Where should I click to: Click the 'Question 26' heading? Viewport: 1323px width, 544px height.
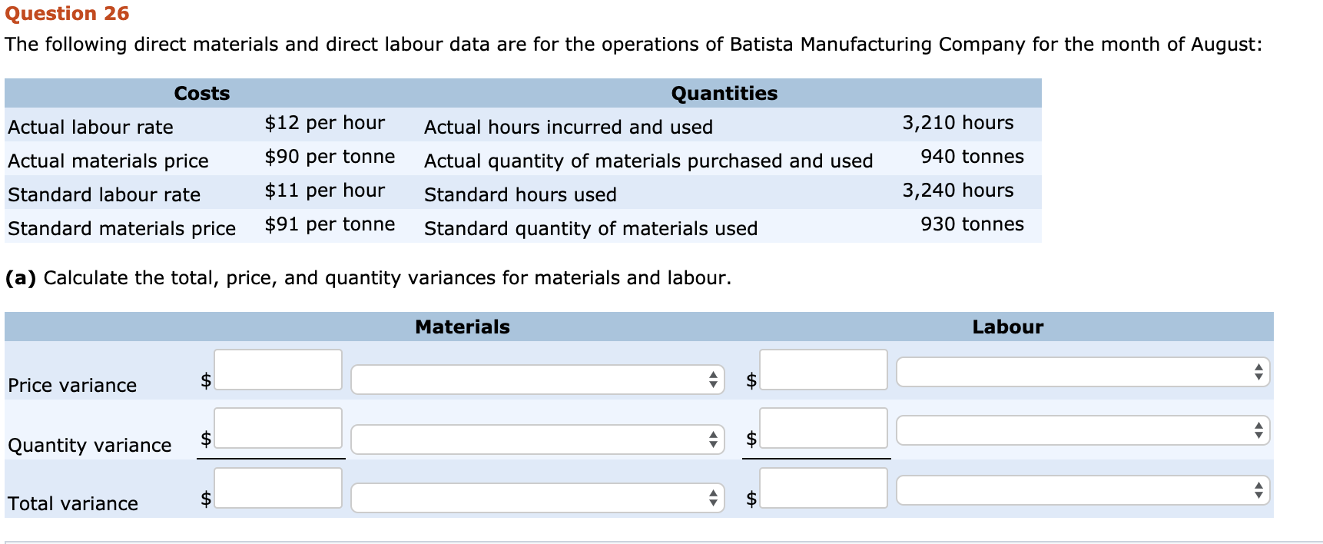[68, 14]
